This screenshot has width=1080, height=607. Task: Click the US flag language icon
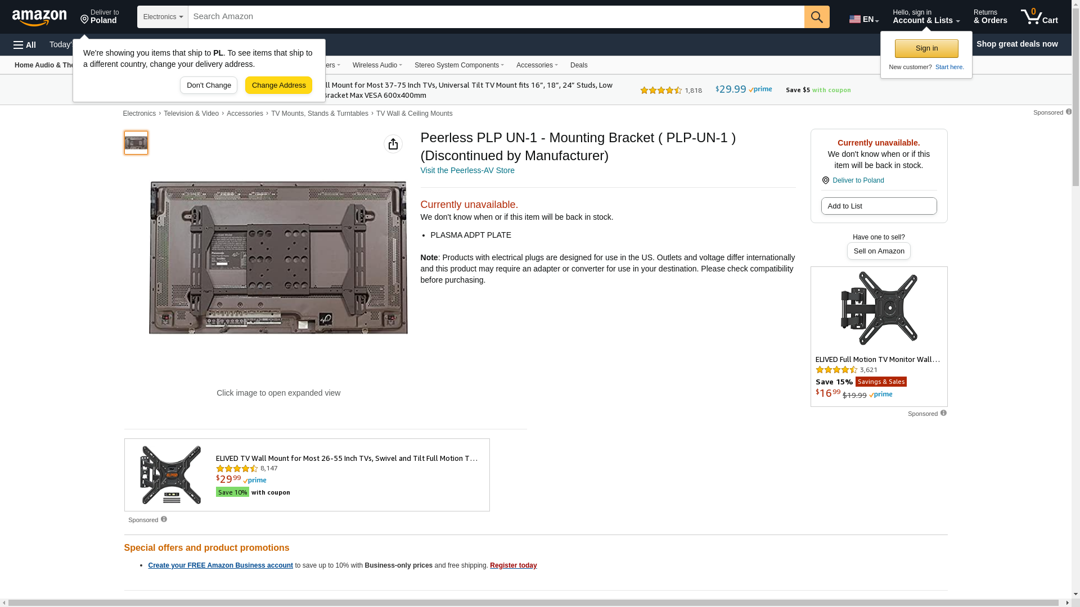click(854, 19)
